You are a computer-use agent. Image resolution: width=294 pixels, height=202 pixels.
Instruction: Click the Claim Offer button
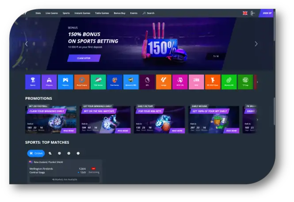(84, 58)
